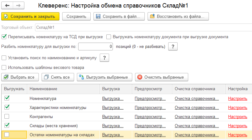Click 'Очистка справочника...' for Склады row
The height and width of the screenshot is (140, 252).
197,126
